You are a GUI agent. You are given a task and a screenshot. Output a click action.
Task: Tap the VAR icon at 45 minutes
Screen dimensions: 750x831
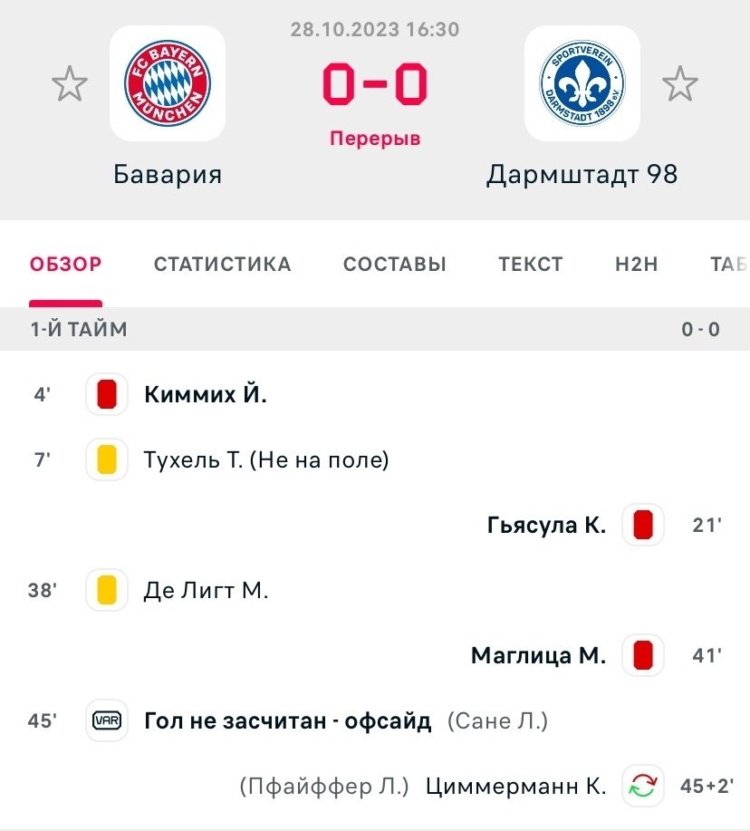107,721
